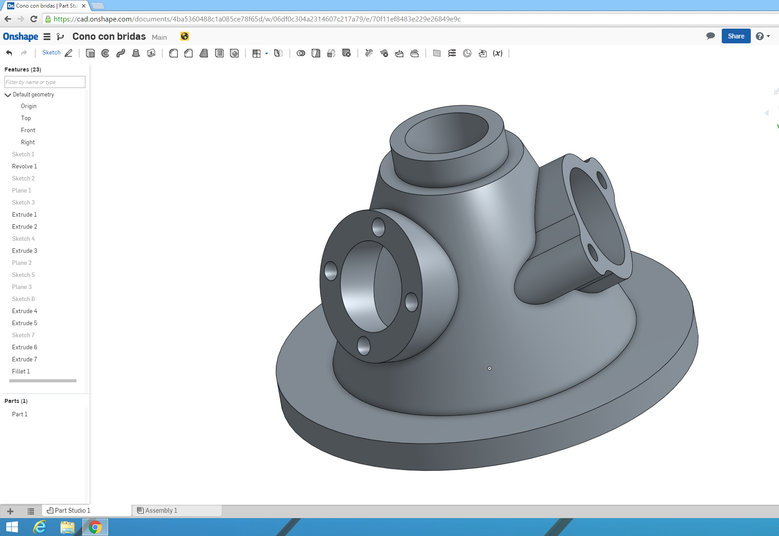
Task: Select Sketch 1 feature
Action: click(x=23, y=155)
